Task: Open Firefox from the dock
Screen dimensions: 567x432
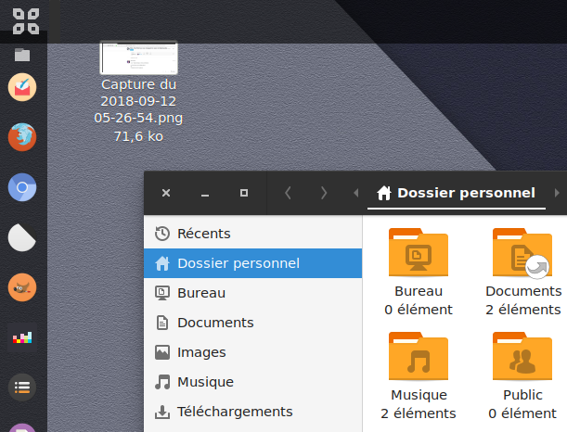Action: pyautogui.click(x=22, y=137)
